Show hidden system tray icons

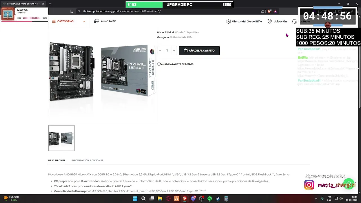(x=316, y=198)
